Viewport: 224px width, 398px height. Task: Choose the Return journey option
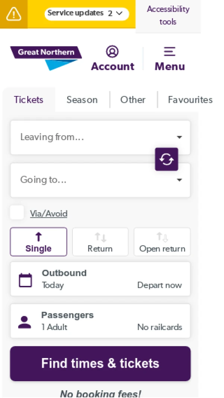[100, 242]
